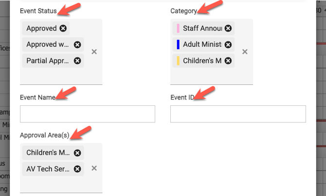The image size is (326, 196).
Task: Clear all Event Status selections
Action: tap(94, 52)
